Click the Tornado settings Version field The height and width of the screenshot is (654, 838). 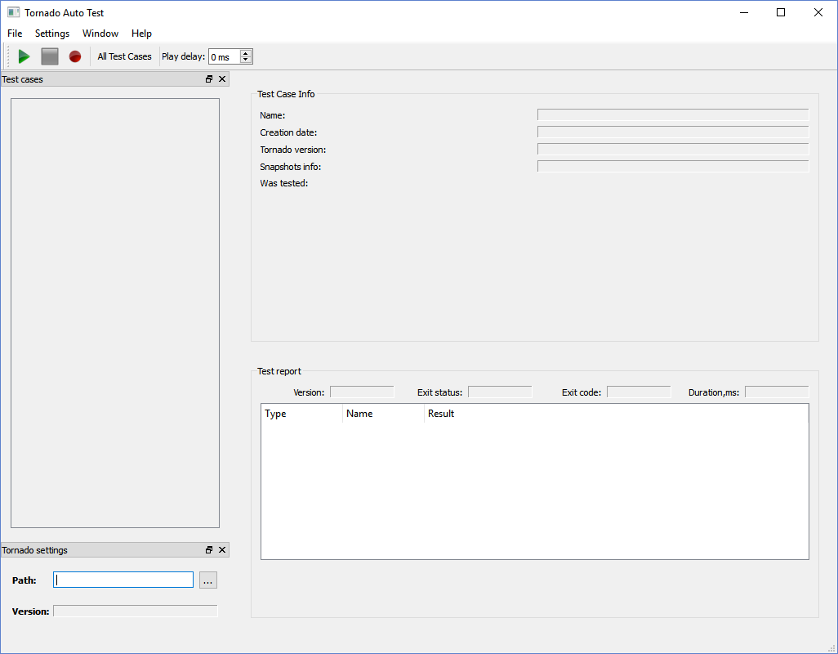click(x=136, y=611)
